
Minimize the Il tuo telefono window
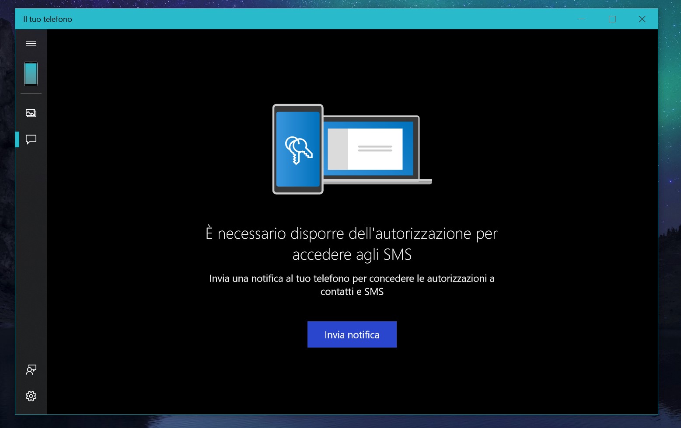pos(582,19)
